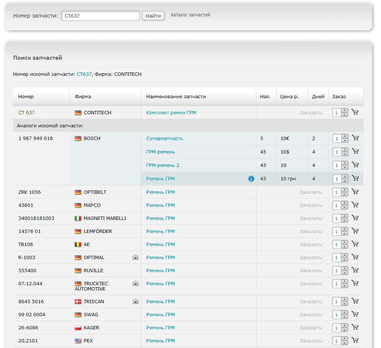View camera icon for TRUCKTEC AUTOMOTIVE
The width and height of the screenshot is (381, 348).
point(135,284)
